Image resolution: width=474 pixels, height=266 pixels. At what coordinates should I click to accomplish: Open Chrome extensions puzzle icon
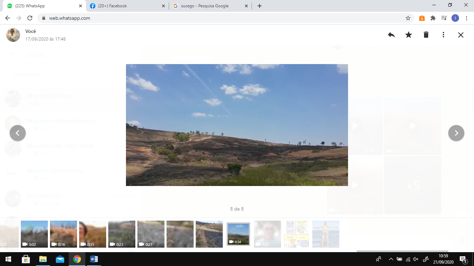[x=433, y=18]
